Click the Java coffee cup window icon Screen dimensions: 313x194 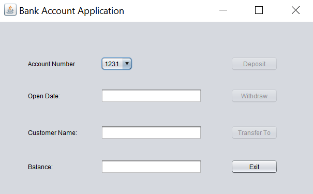10,10
